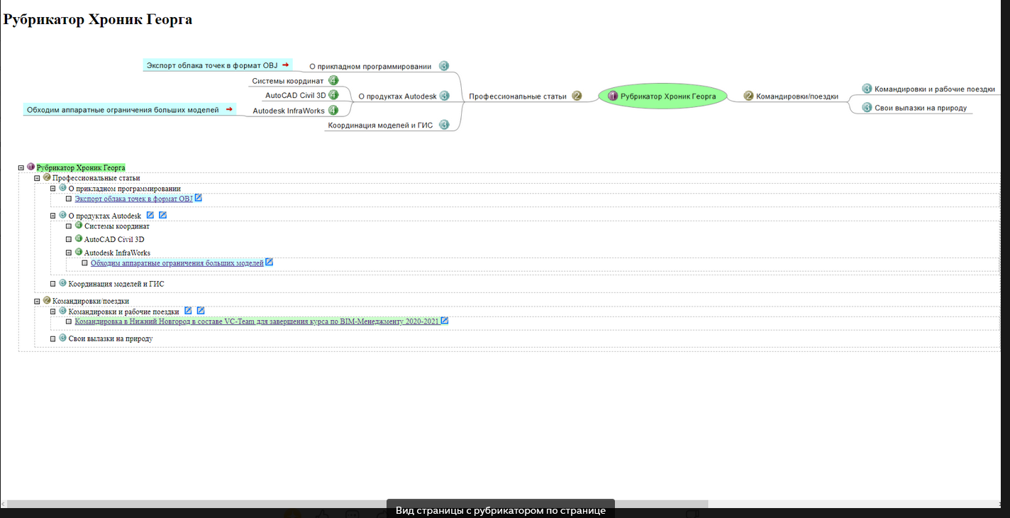The width and height of the screenshot is (1010, 518).
Task: Collapse the root 'Рубрикатор Хроник Георга' tree node
Action: (21, 168)
